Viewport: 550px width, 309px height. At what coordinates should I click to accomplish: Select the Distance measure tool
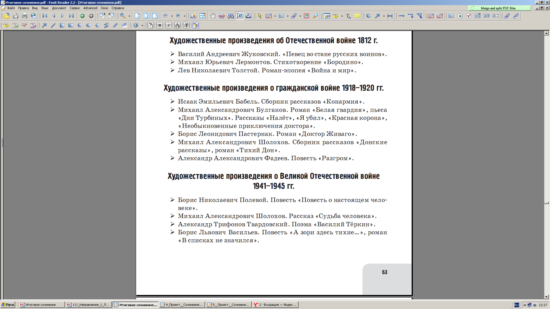(390, 16)
